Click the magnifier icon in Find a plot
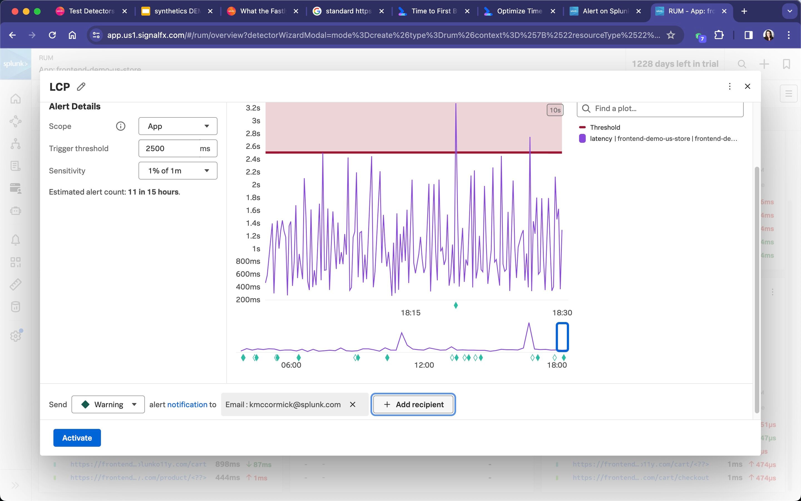801x501 pixels. (586, 109)
